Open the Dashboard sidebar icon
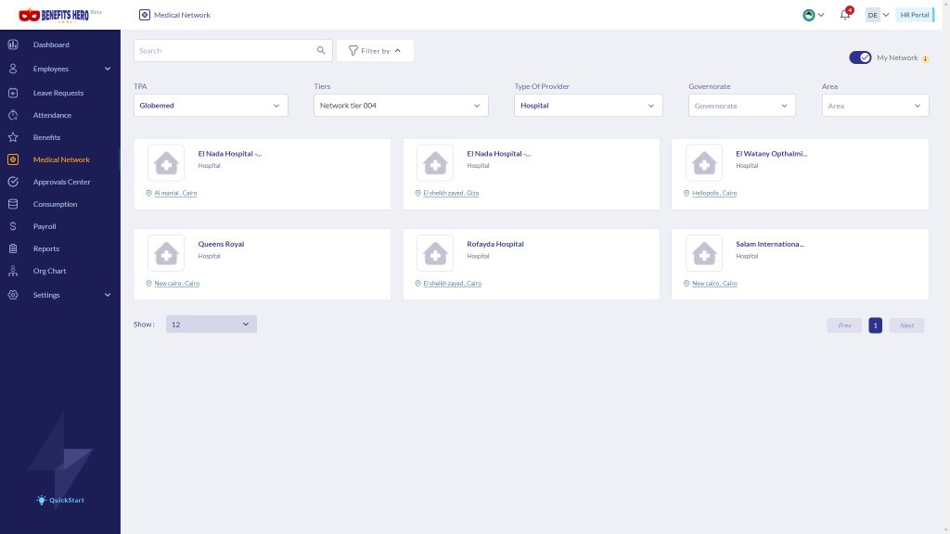The height and width of the screenshot is (534, 950). tap(13, 44)
